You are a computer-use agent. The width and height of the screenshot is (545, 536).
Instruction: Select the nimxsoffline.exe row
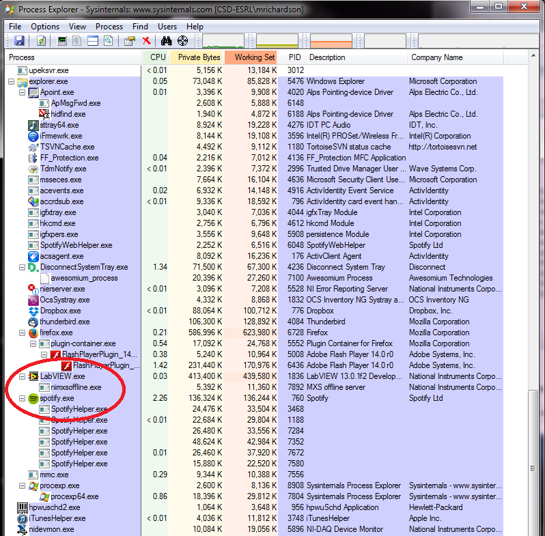coord(254,387)
